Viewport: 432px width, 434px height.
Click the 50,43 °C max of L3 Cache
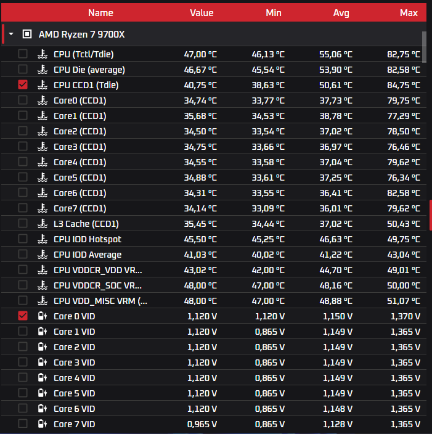click(404, 224)
